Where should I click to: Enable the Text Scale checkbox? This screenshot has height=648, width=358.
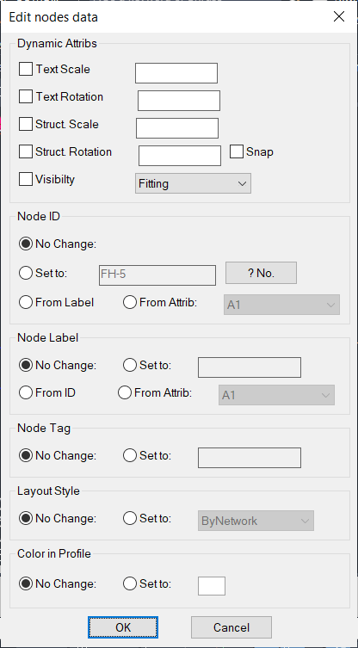point(26,69)
